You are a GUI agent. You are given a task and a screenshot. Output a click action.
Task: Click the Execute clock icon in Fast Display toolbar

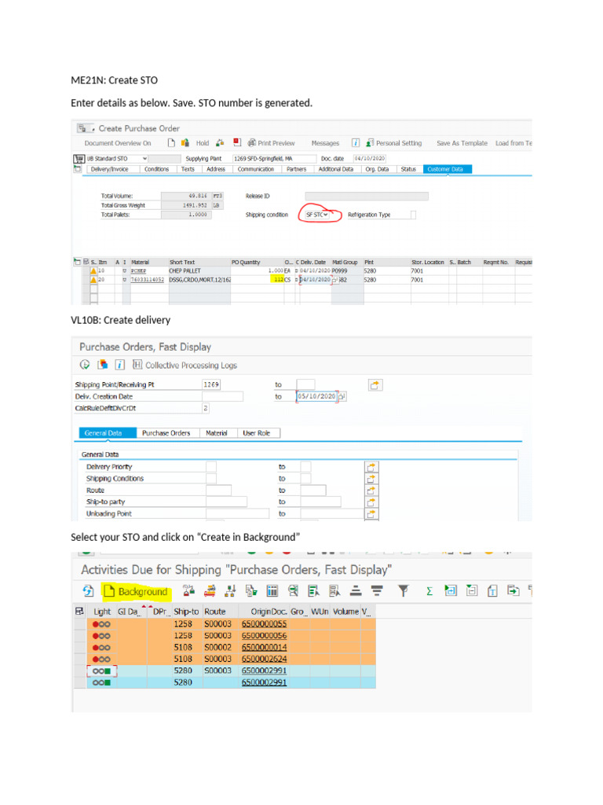[85, 365]
